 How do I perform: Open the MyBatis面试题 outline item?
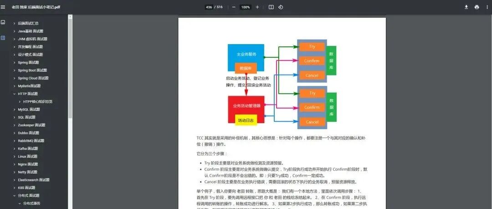[x=29, y=86]
